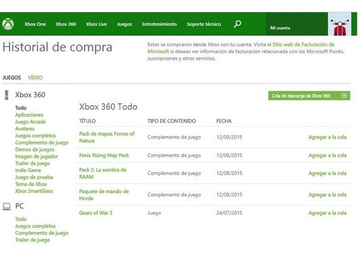Click Cola de descarga de Xbox 360 button

[309, 96]
